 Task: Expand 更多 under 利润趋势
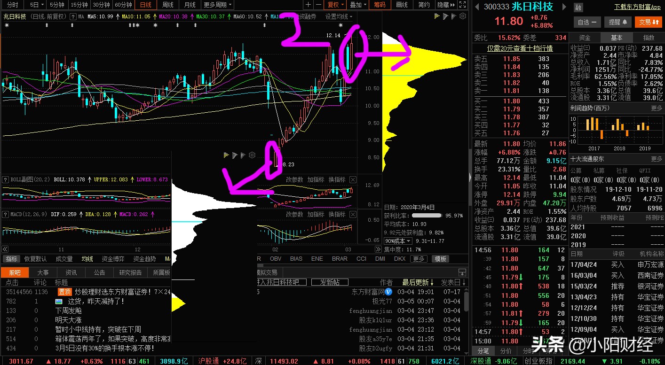pyautogui.click(x=657, y=108)
